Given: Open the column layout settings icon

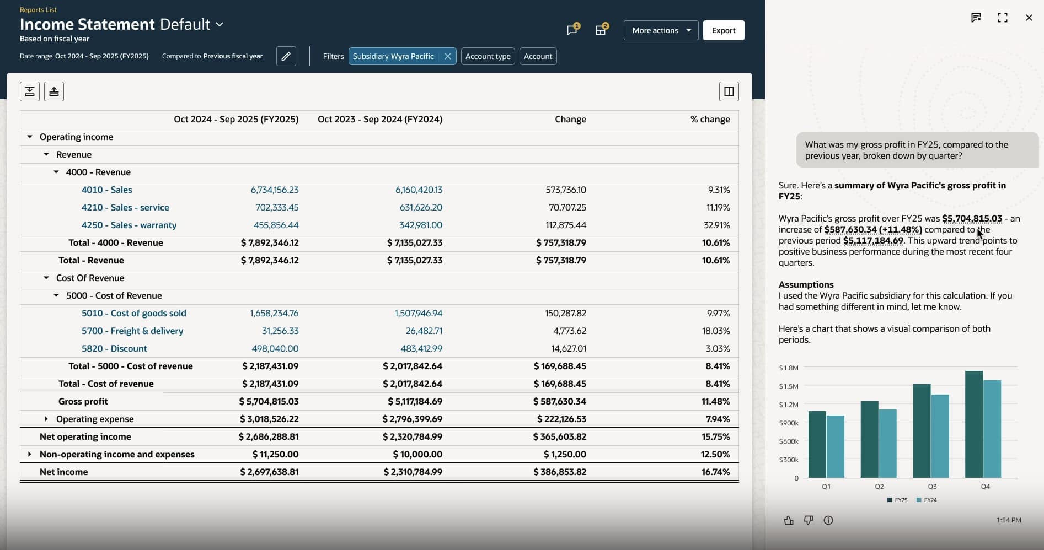Looking at the screenshot, I should tap(729, 91).
